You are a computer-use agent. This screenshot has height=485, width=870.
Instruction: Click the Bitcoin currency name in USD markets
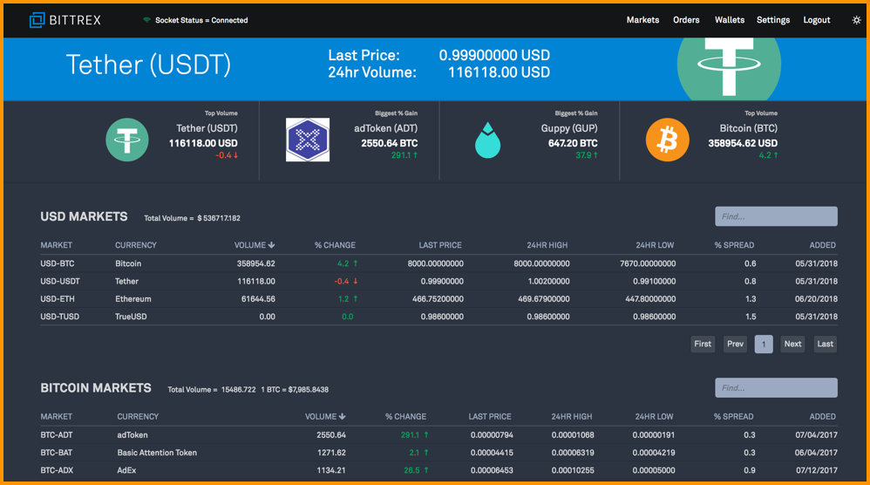pyautogui.click(x=128, y=263)
